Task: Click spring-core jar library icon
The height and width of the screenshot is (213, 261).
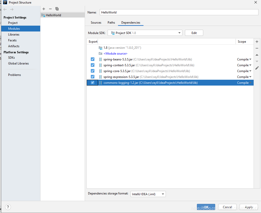Action: (100, 71)
